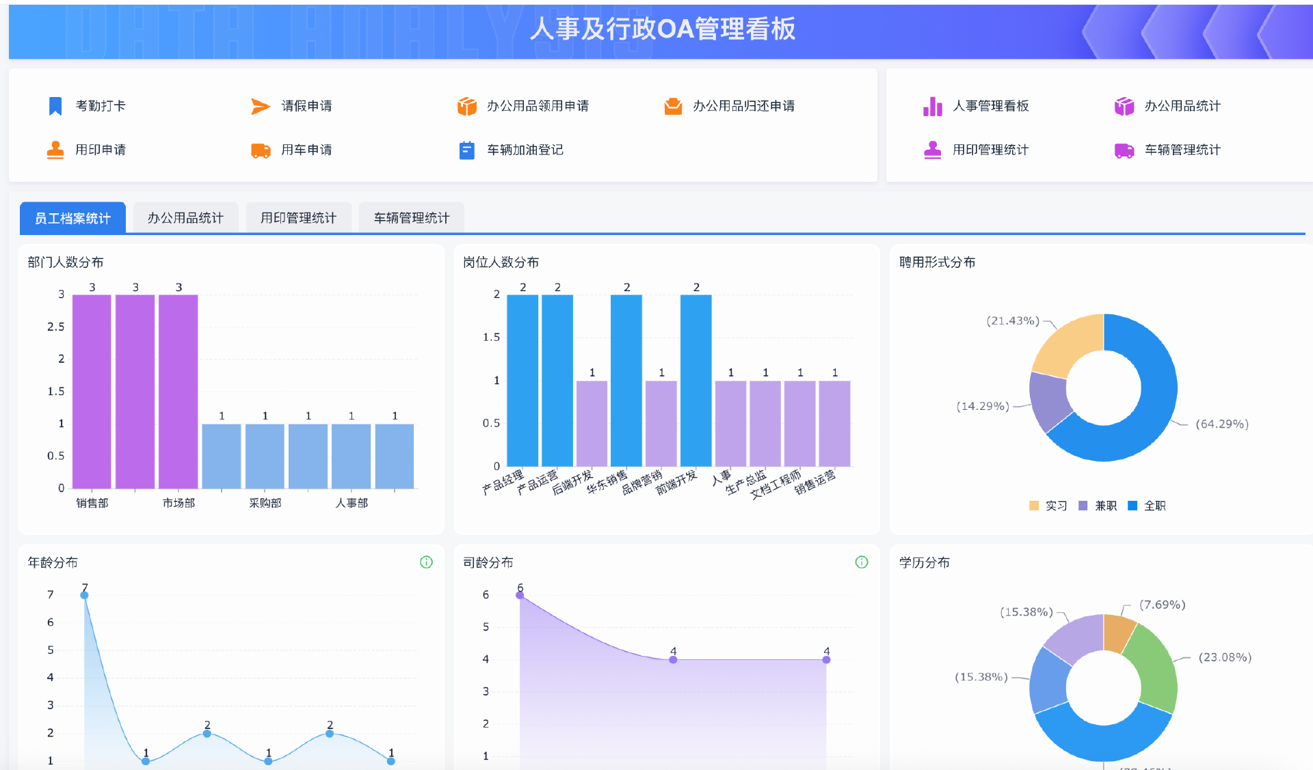Open 请假申请 paper plane icon

260,106
